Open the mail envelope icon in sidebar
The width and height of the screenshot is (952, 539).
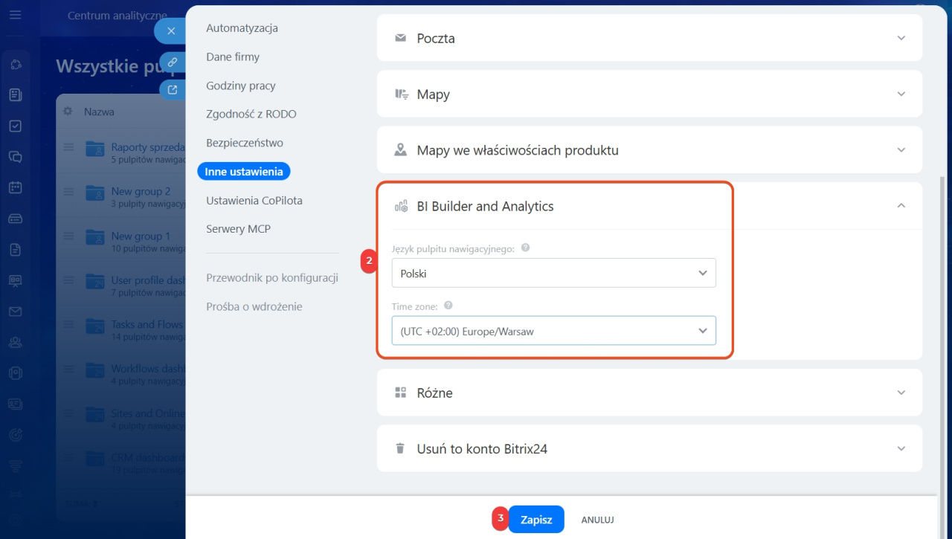(x=15, y=312)
